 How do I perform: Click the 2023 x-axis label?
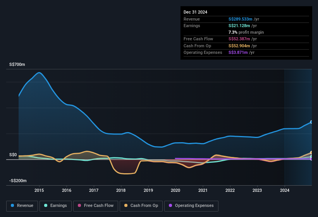point(257,190)
